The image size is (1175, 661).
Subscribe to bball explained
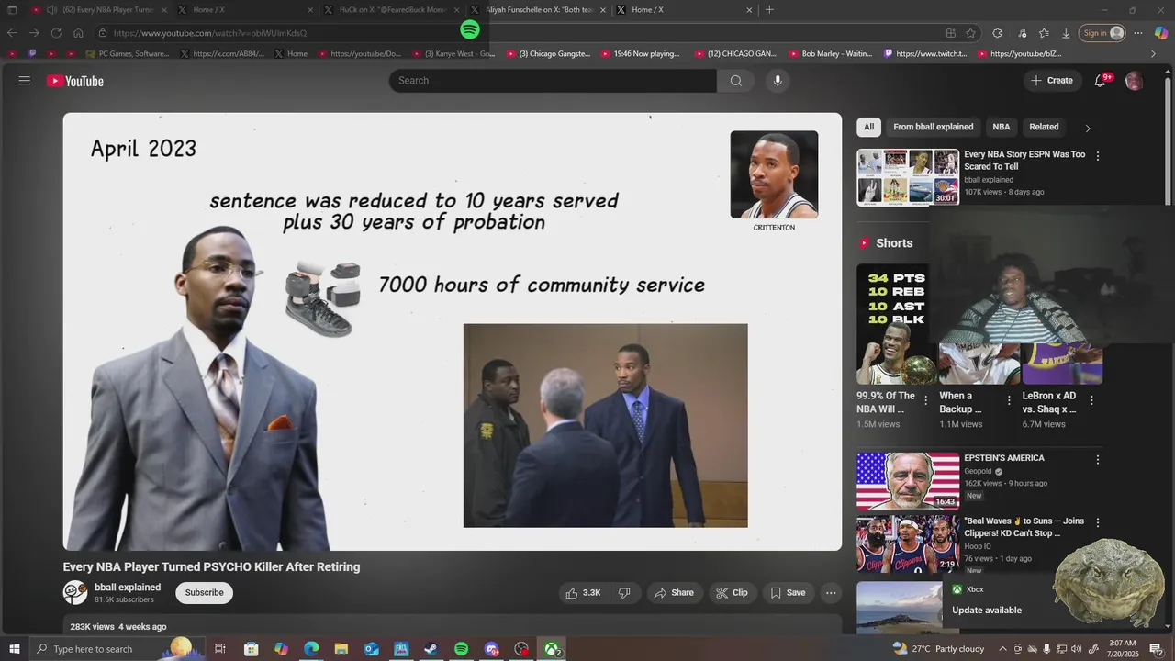point(204,593)
